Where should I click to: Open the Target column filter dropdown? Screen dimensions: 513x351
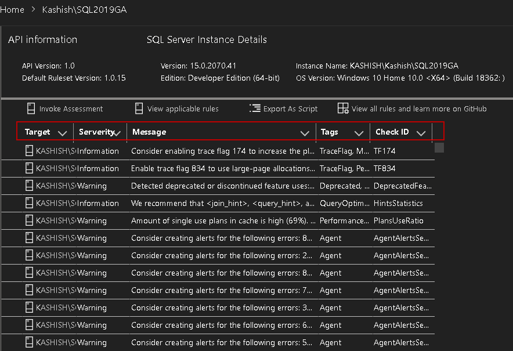62,133
